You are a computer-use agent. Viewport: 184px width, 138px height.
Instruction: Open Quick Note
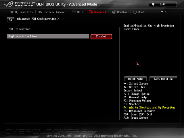pos(135,79)
